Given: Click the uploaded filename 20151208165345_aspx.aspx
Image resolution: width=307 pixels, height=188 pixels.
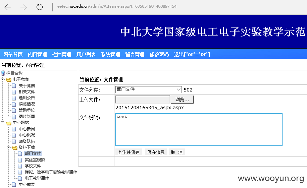Looking at the screenshot, I should (x=150, y=108).
